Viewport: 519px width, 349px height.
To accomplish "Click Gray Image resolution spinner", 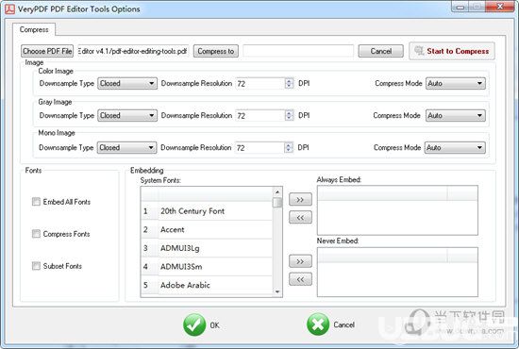I will [289, 115].
